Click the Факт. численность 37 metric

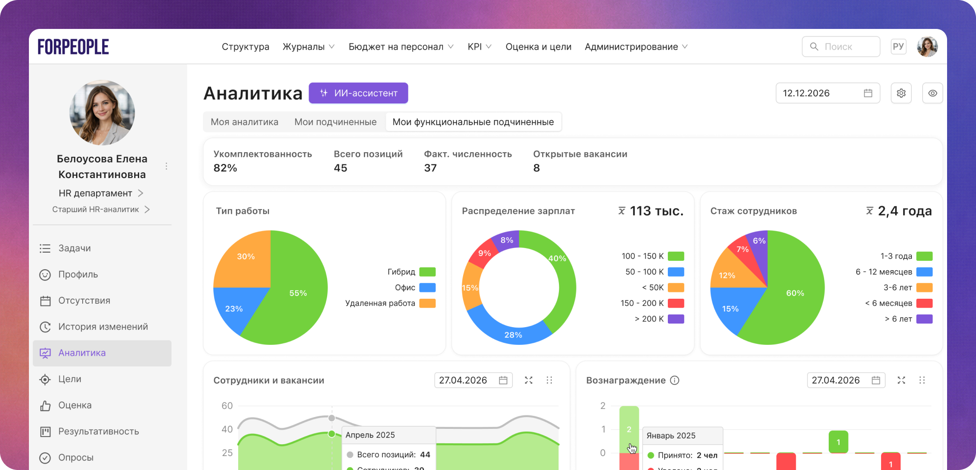pos(468,161)
